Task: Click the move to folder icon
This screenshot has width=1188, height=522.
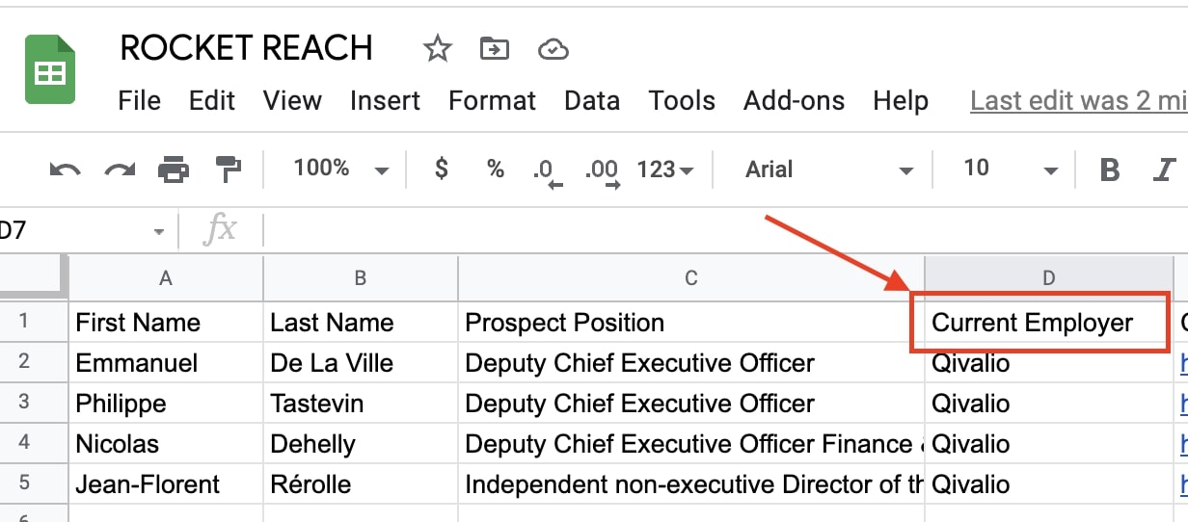Action: [x=495, y=48]
